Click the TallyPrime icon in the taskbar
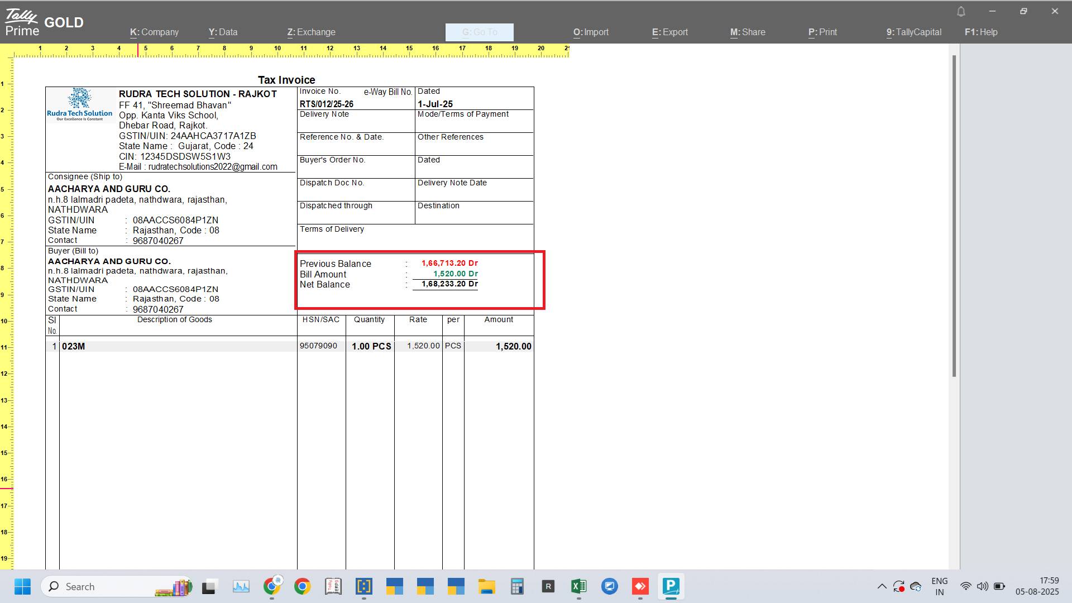Viewport: 1072px width, 603px height. coord(671,587)
